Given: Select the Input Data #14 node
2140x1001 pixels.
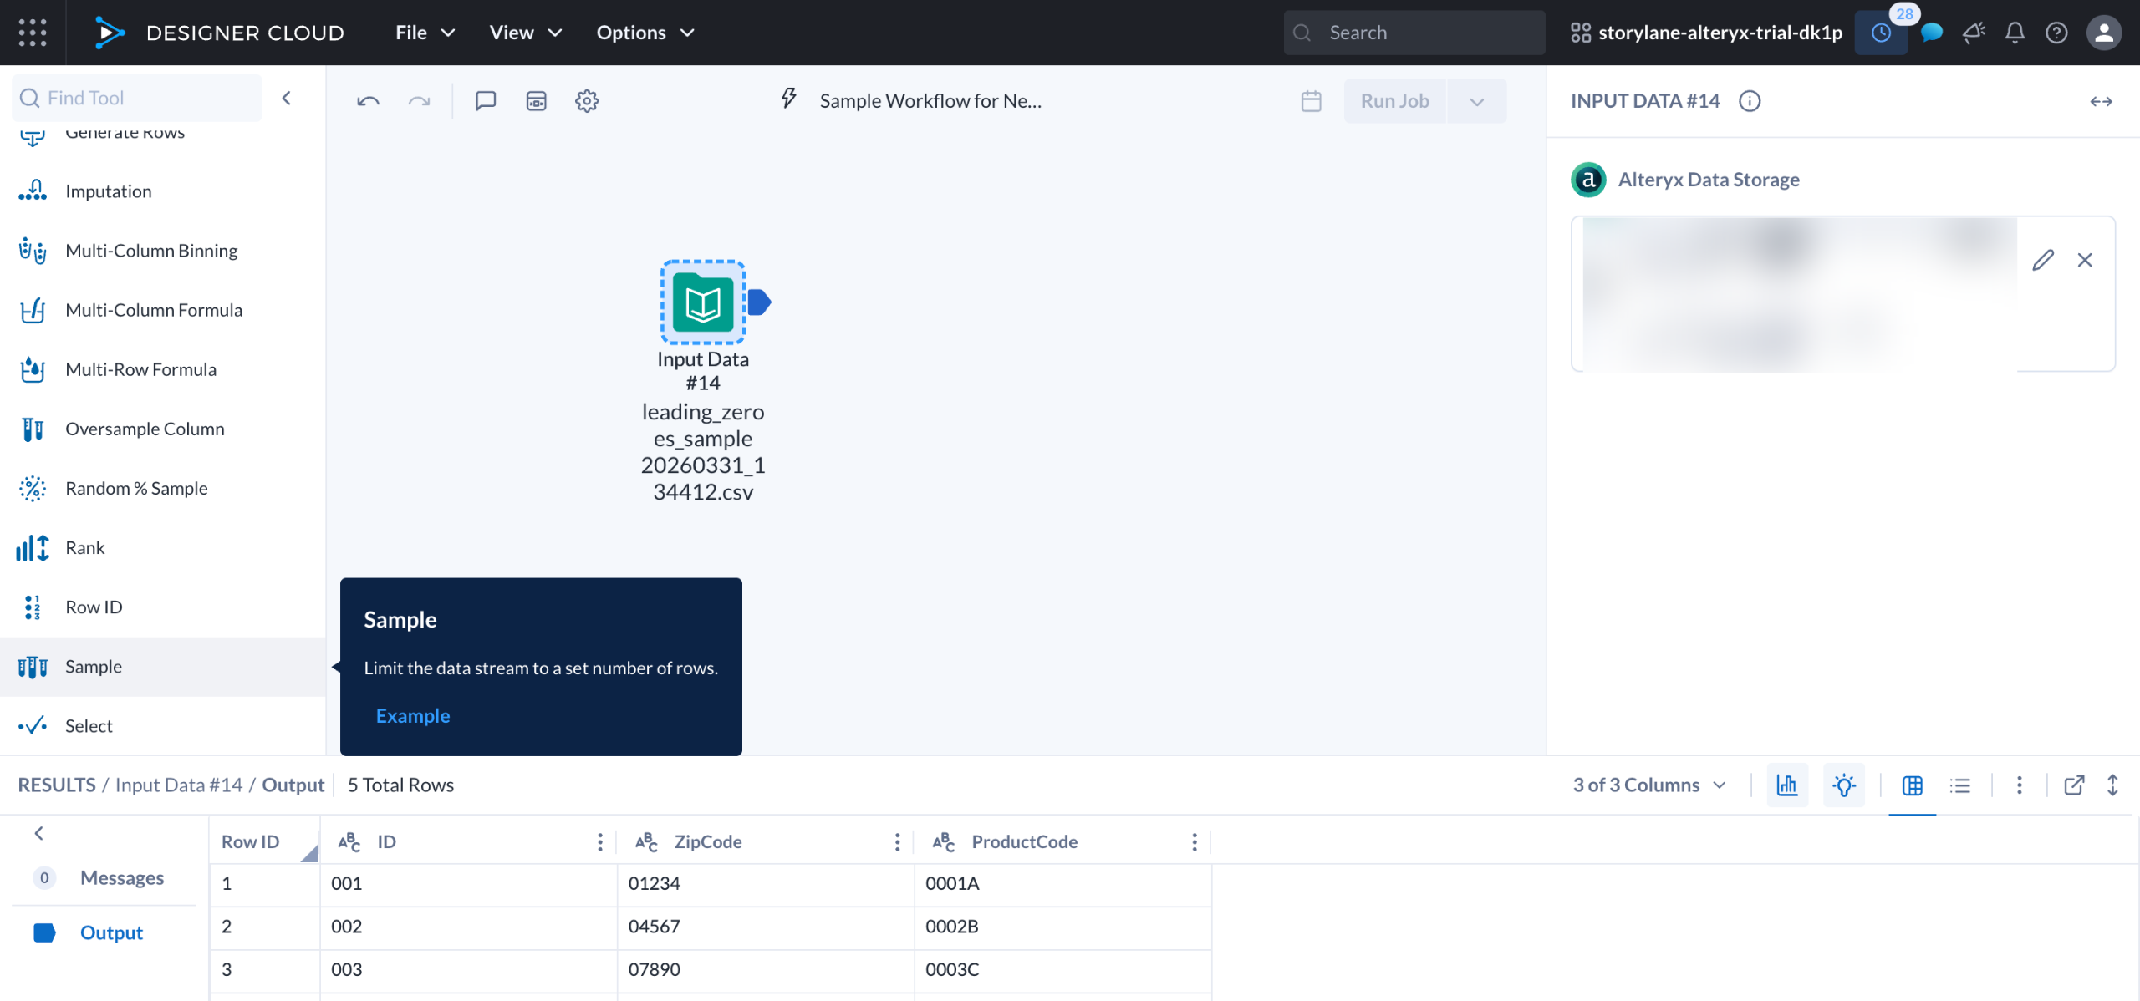Looking at the screenshot, I should coord(703,302).
